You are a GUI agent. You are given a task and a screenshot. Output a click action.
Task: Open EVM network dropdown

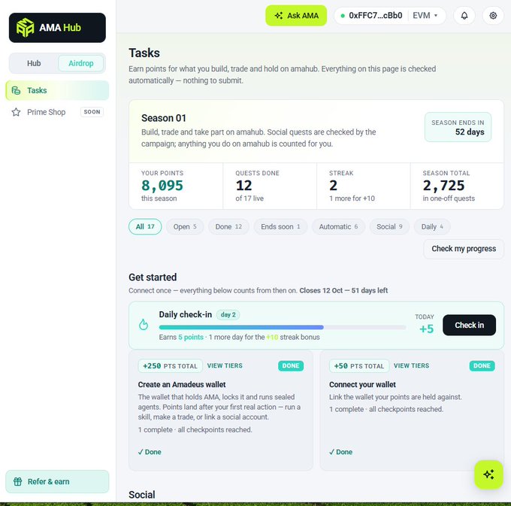[425, 15]
